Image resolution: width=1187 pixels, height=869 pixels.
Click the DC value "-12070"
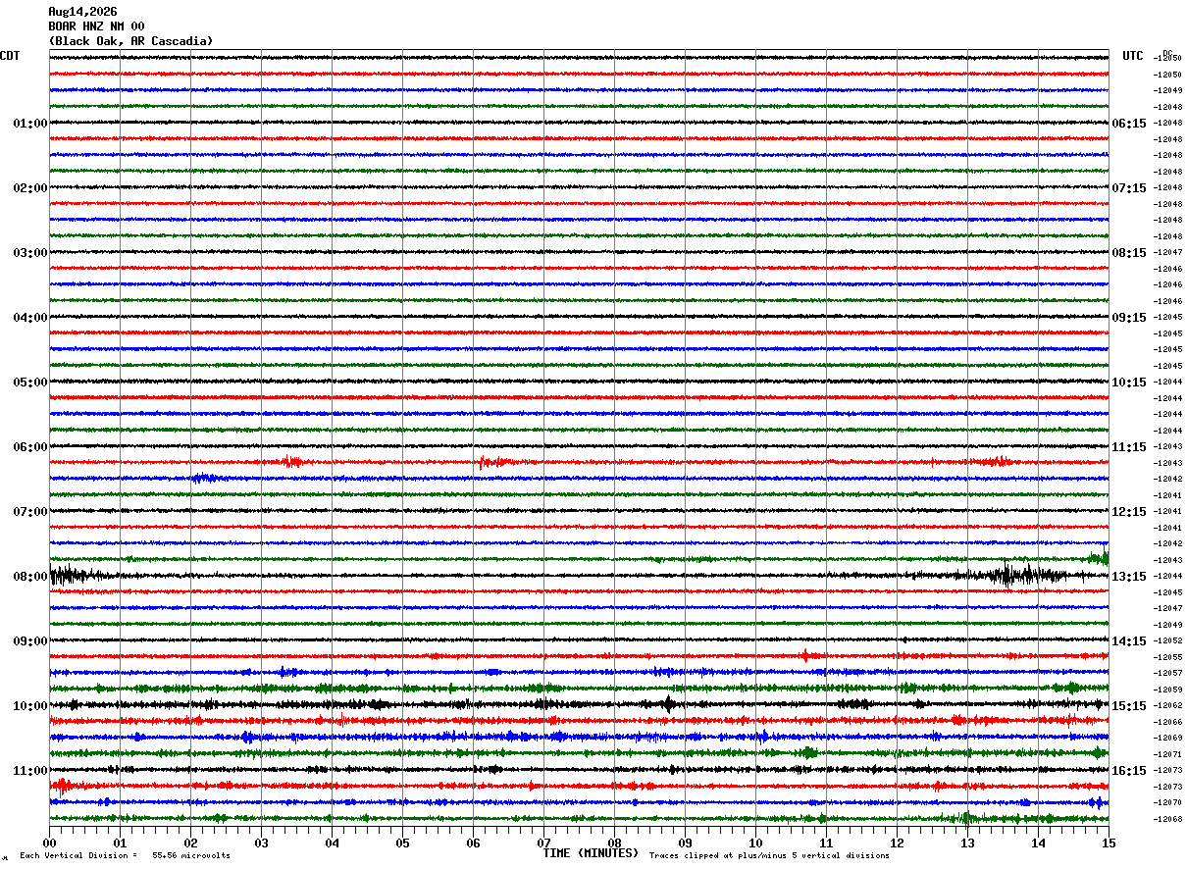point(1168,802)
